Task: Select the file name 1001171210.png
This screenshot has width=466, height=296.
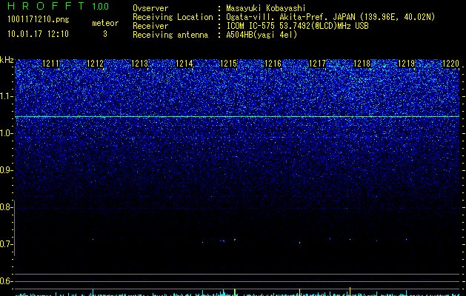Action: [39, 20]
